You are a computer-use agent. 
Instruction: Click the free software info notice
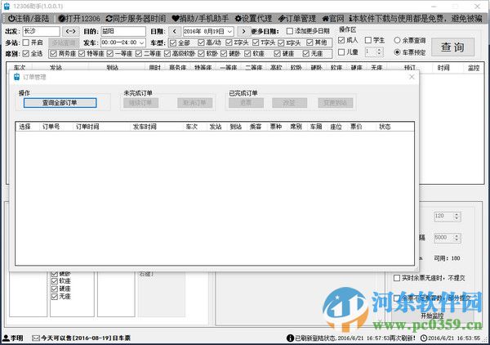(x=416, y=19)
